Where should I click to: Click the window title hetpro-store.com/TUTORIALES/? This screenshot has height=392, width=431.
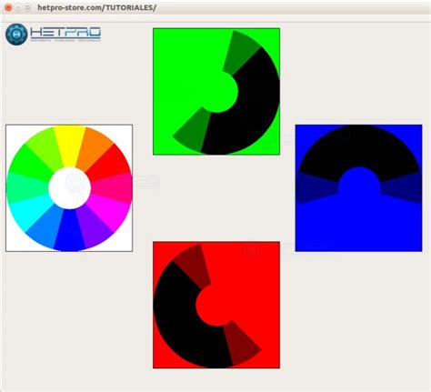pos(96,7)
